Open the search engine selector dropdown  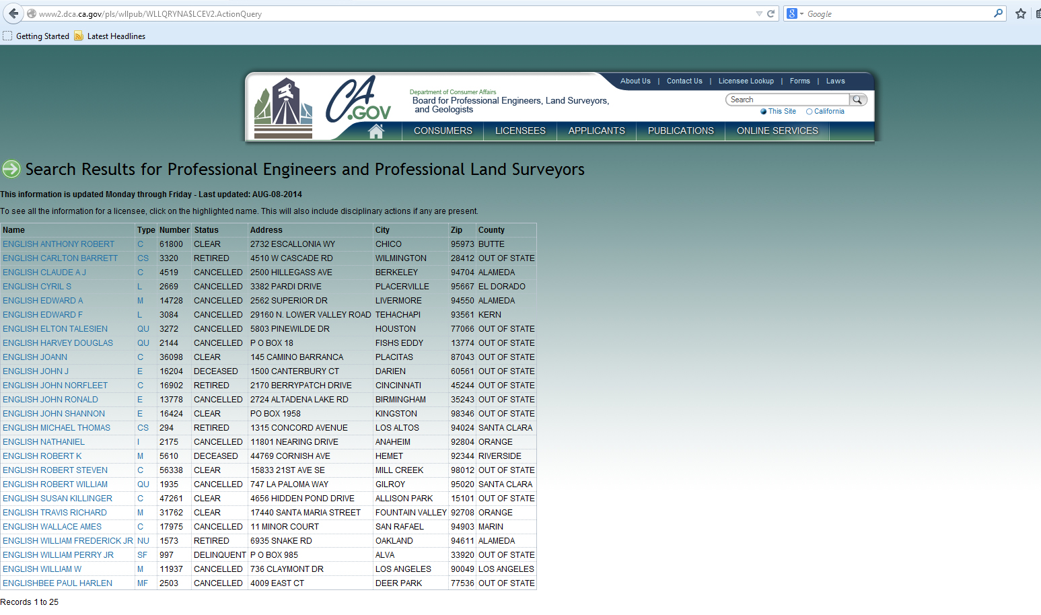click(795, 13)
